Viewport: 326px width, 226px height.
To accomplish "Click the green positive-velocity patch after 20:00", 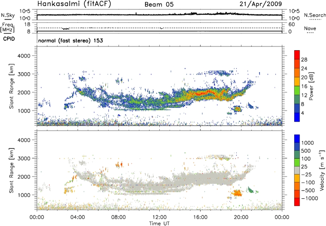I will point(251,190).
